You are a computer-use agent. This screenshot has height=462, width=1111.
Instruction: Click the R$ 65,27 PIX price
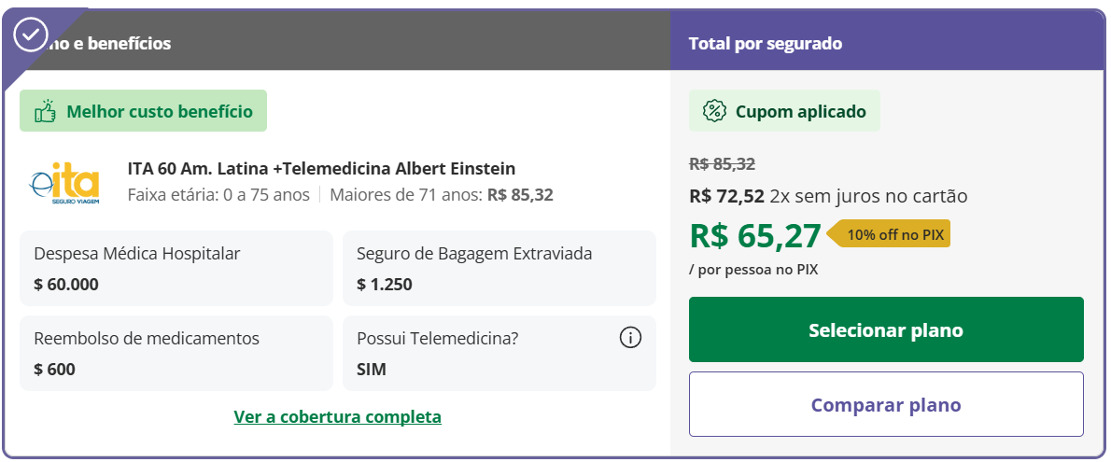pyautogui.click(x=755, y=235)
